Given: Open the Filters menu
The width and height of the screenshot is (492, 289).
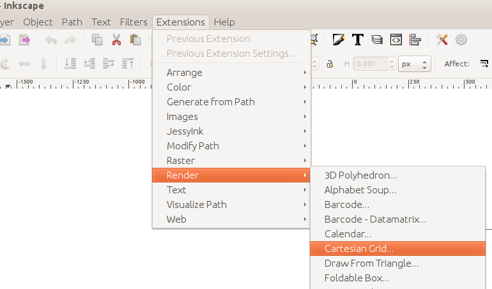Looking at the screenshot, I should (x=134, y=22).
